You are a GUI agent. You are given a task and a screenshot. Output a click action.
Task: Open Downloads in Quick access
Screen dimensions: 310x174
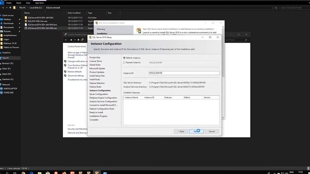point(9,23)
